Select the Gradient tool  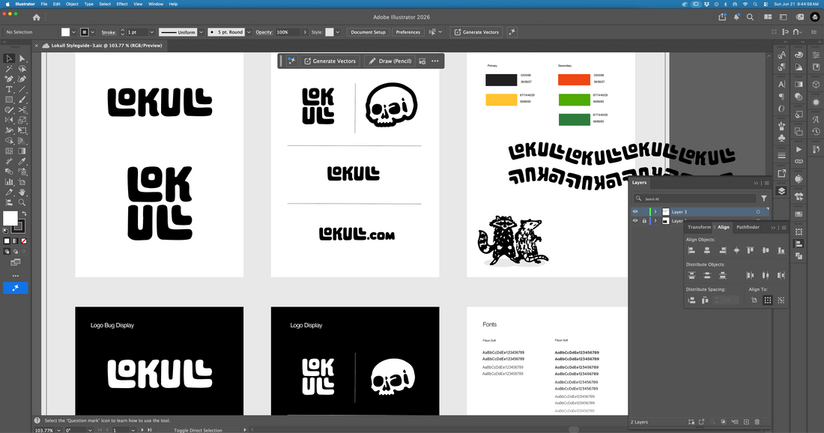(22, 151)
